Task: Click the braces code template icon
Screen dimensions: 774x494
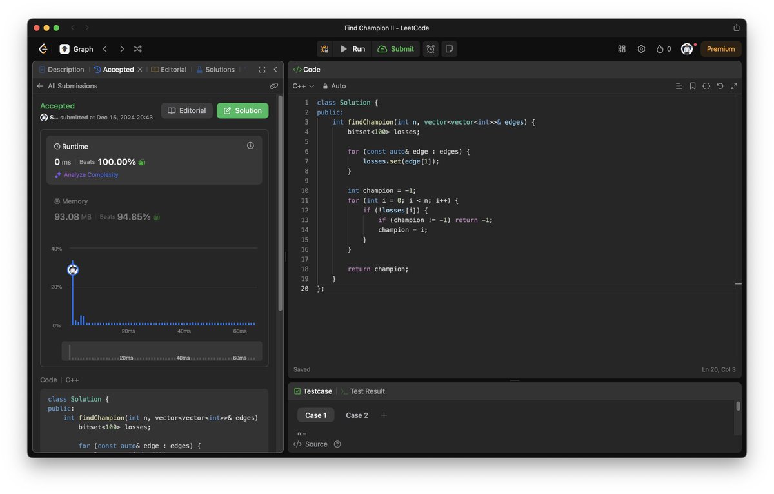Action: pos(706,86)
